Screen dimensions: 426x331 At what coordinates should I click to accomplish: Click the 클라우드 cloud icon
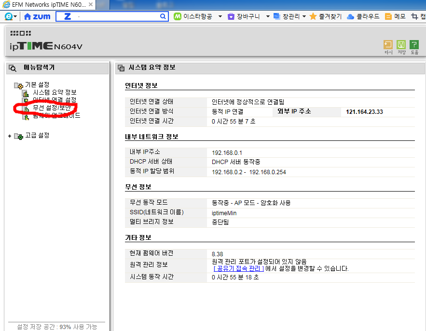tap(350, 17)
